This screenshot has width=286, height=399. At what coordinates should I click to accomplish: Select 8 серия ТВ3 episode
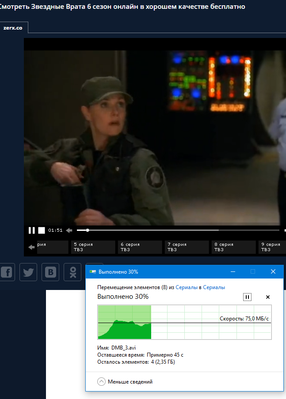[x=234, y=247]
